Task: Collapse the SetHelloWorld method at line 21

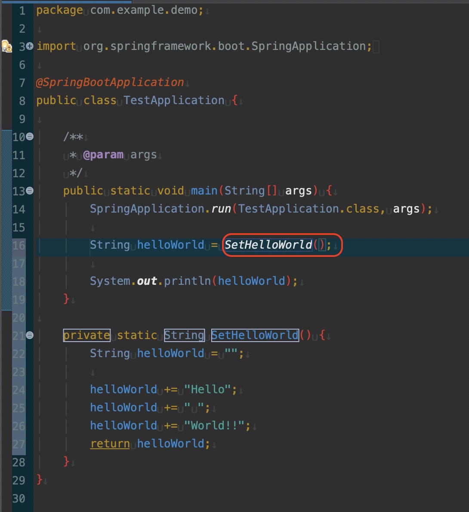Action: (30, 335)
